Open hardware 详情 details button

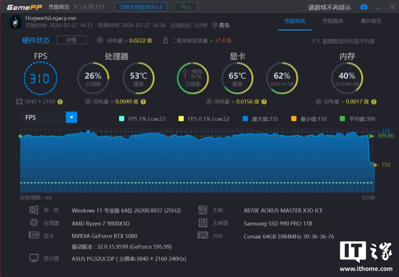[x=71, y=40]
